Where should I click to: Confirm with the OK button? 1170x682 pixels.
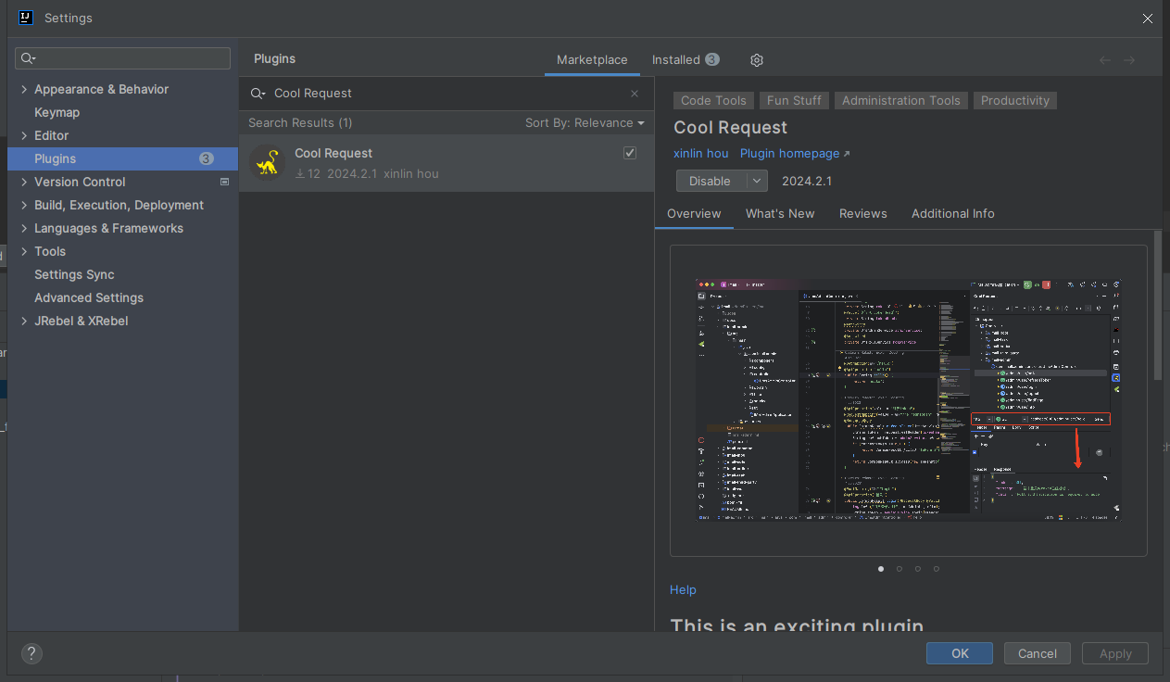coord(960,653)
